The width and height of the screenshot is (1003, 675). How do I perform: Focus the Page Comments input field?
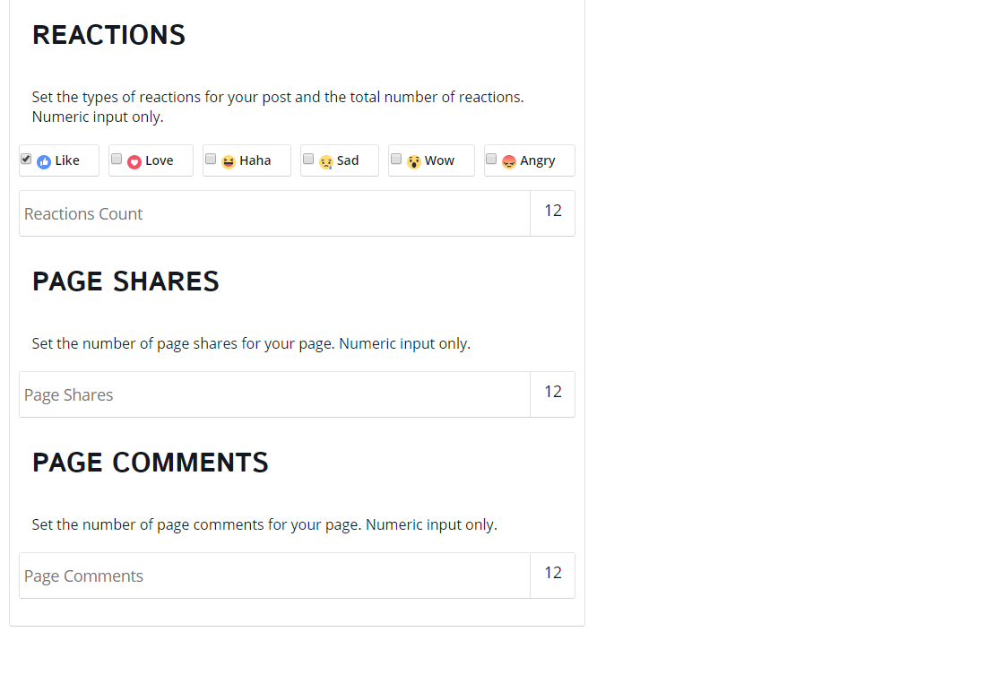274,575
